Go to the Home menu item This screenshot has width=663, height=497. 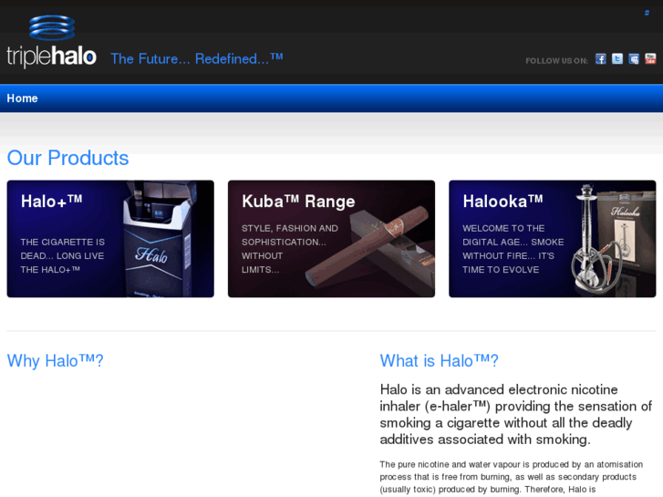tap(23, 98)
